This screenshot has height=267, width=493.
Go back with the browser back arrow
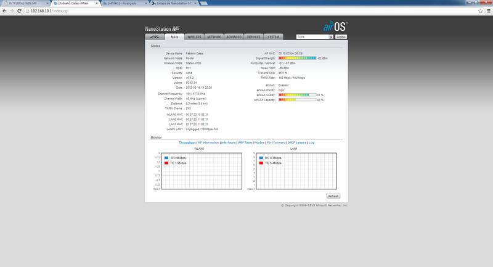[4, 10]
